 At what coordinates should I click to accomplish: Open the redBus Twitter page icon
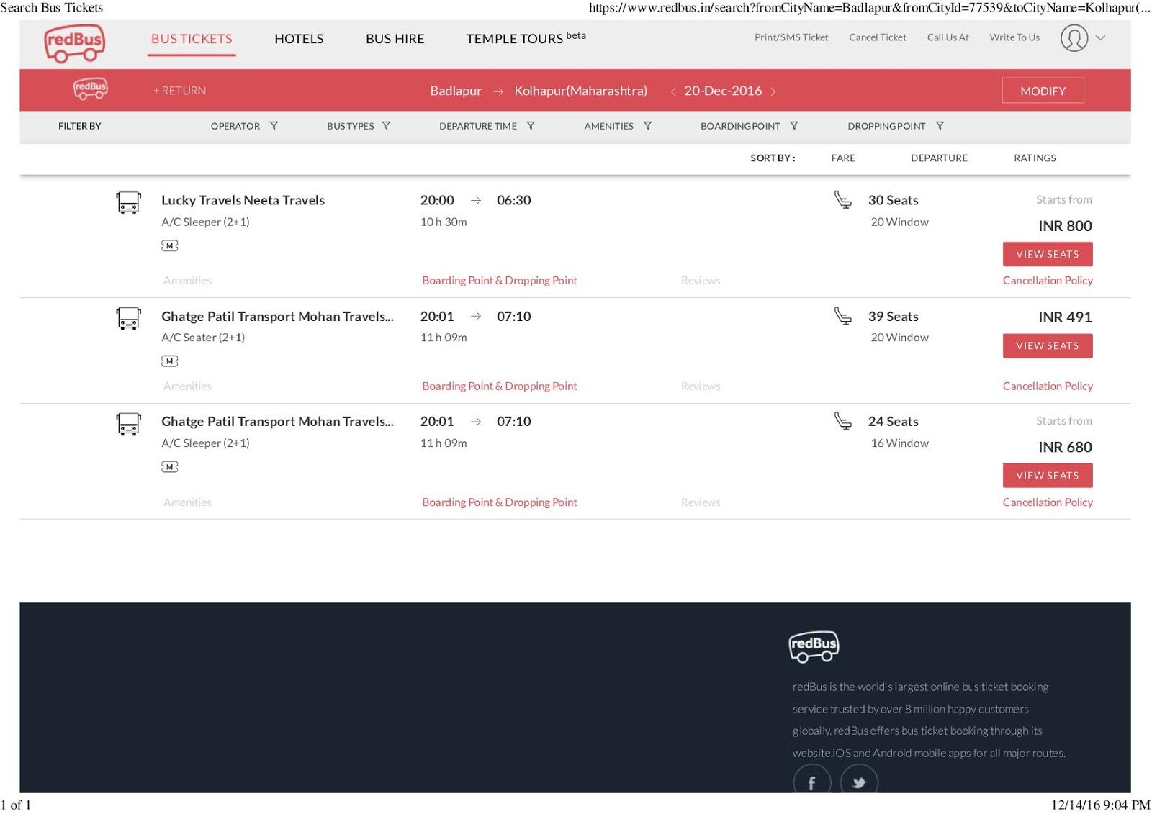pos(859,782)
